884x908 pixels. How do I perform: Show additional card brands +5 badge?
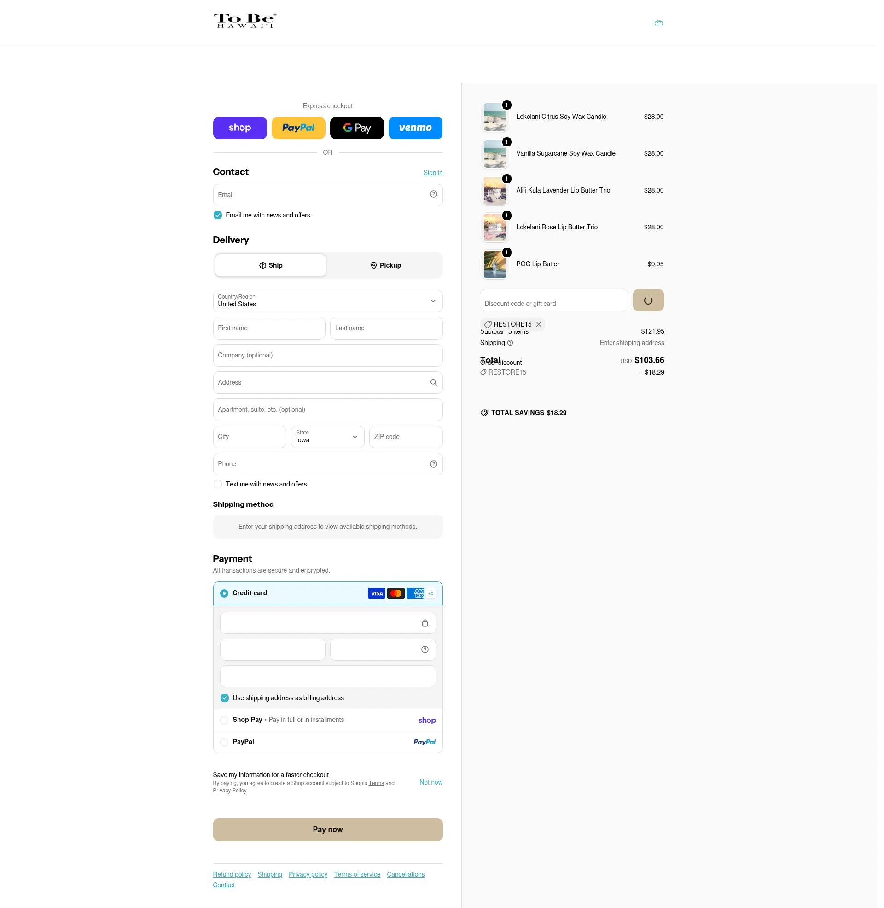[431, 593]
